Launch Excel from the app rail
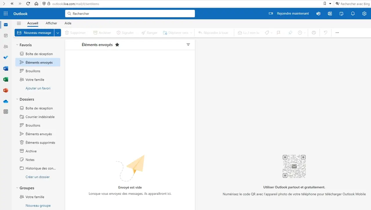 click(6, 79)
